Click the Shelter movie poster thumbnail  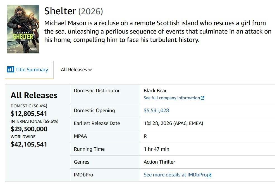click(x=23, y=29)
